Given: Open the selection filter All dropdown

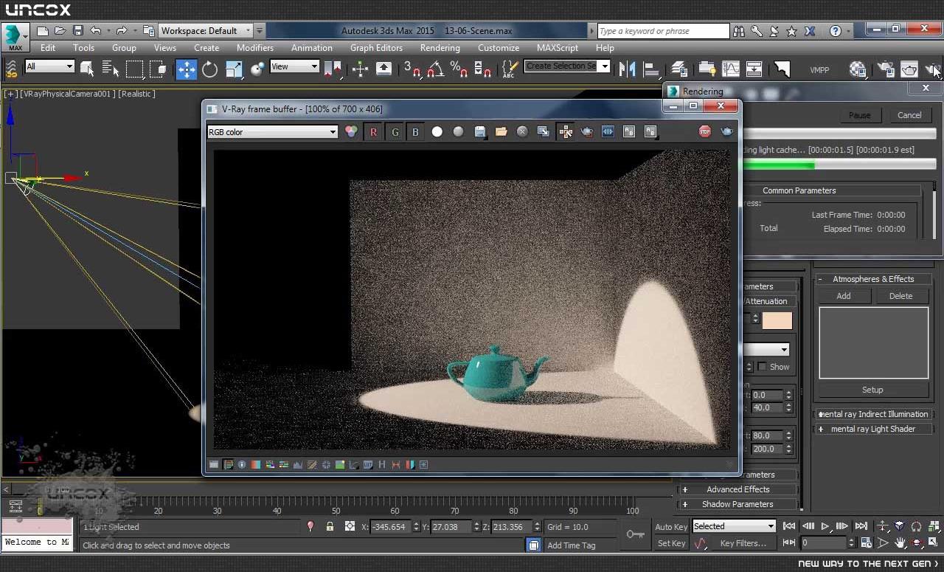Looking at the screenshot, I should click(49, 66).
